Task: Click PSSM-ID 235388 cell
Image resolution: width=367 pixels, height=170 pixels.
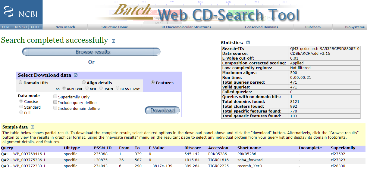Action: tap(100, 154)
